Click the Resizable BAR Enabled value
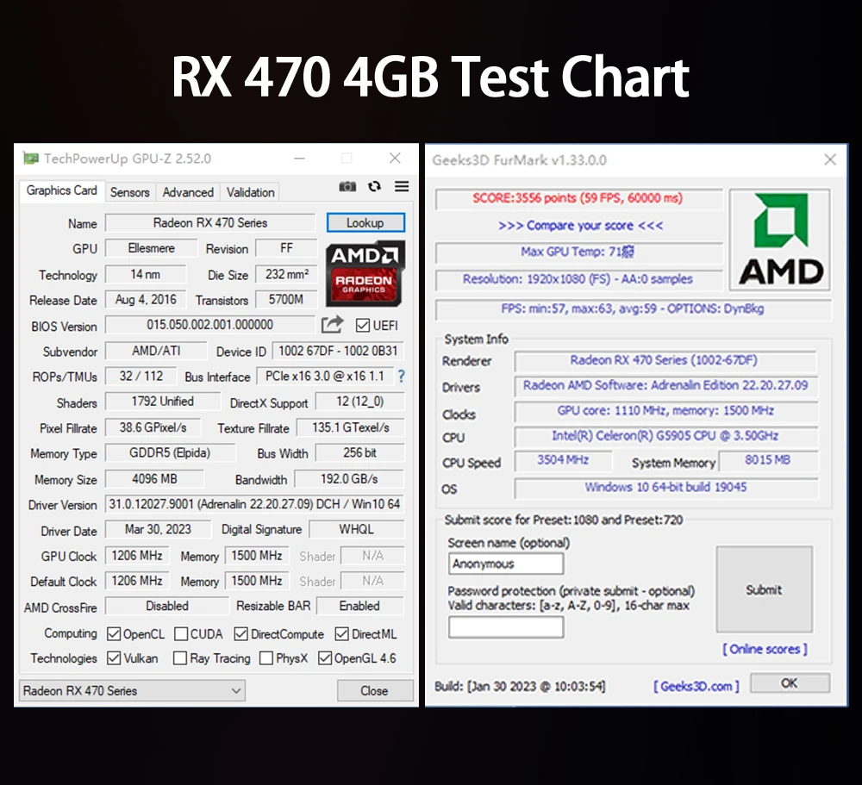This screenshot has width=862, height=785. 359,605
